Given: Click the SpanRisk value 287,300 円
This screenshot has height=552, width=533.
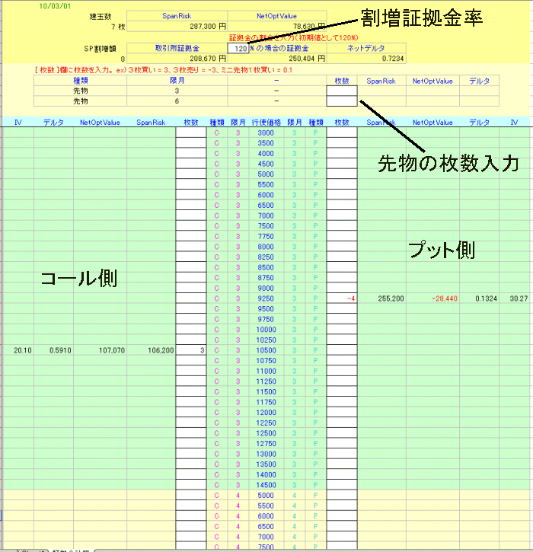Looking at the screenshot, I should click(201, 25).
